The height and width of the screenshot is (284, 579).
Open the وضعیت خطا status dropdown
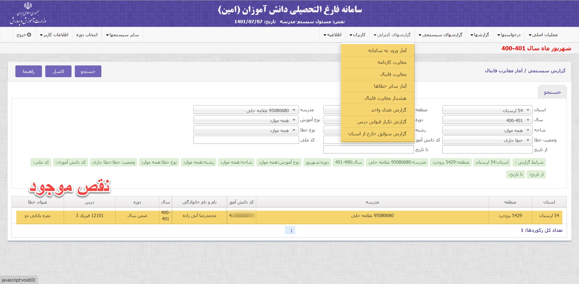coord(487,140)
